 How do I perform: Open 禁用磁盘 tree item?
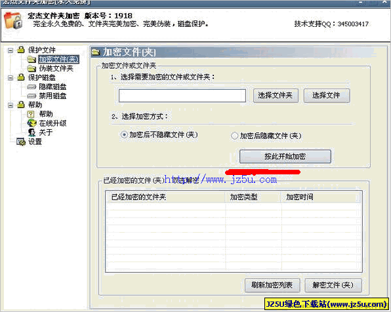52,96
